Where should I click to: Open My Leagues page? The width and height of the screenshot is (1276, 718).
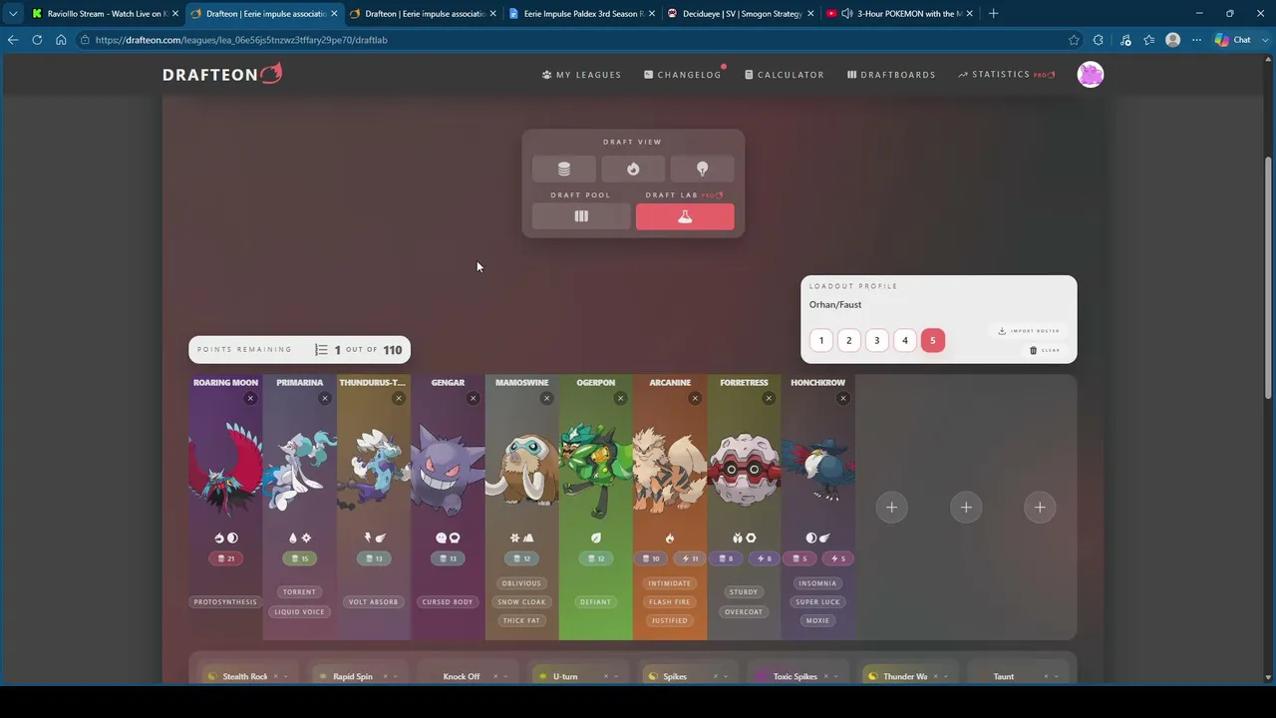(581, 75)
